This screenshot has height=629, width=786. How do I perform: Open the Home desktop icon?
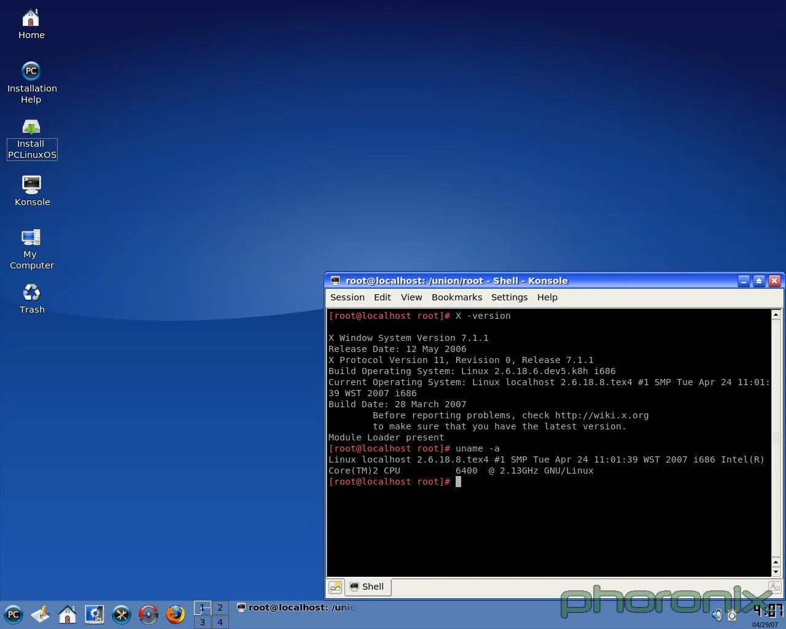click(31, 24)
